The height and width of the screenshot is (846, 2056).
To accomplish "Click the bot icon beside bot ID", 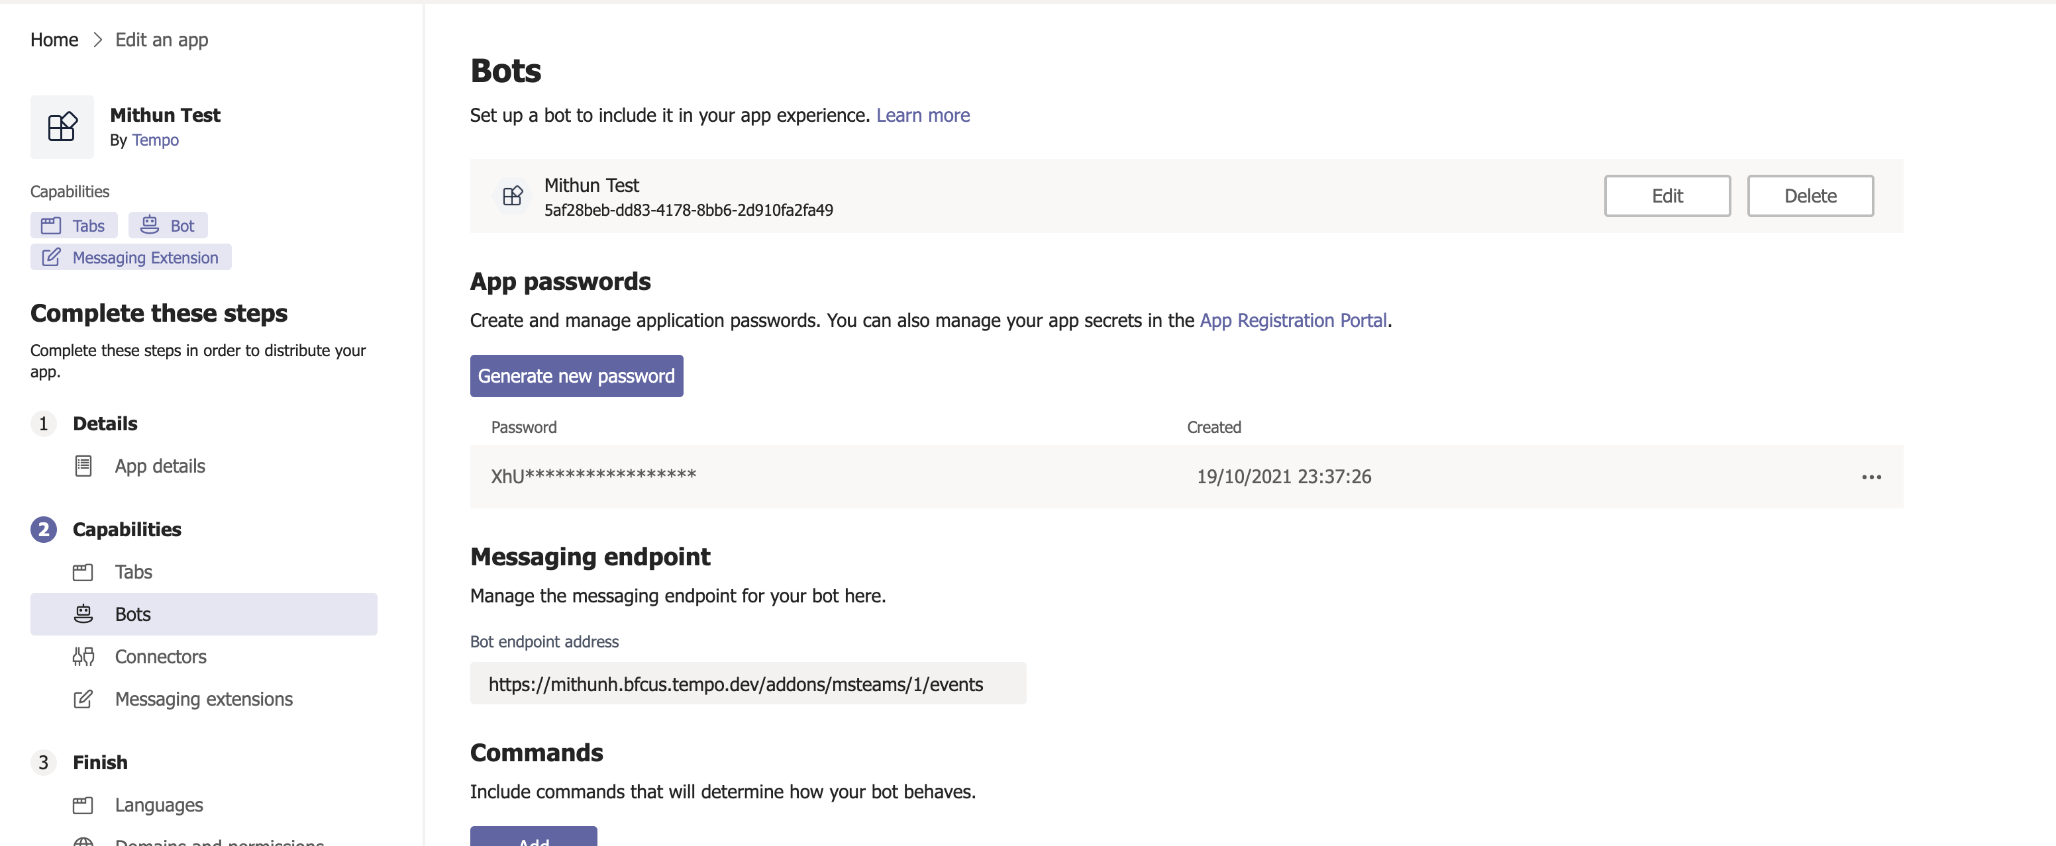I will (x=513, y=195).
